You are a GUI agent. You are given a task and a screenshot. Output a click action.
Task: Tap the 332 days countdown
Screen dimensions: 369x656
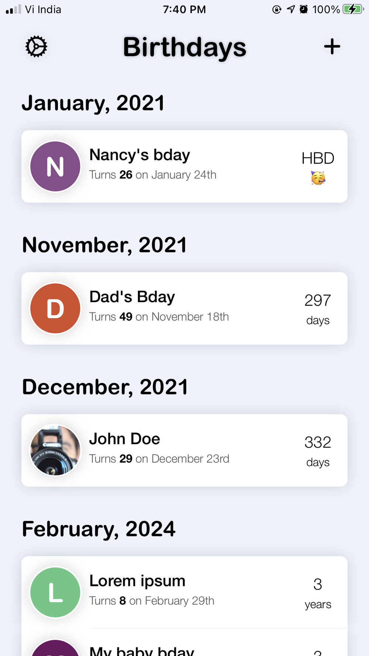318,451
